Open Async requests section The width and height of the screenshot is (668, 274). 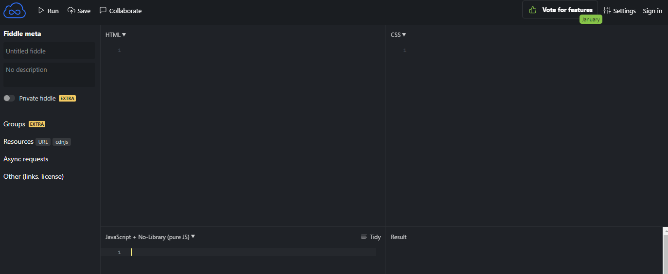[26, 159]
